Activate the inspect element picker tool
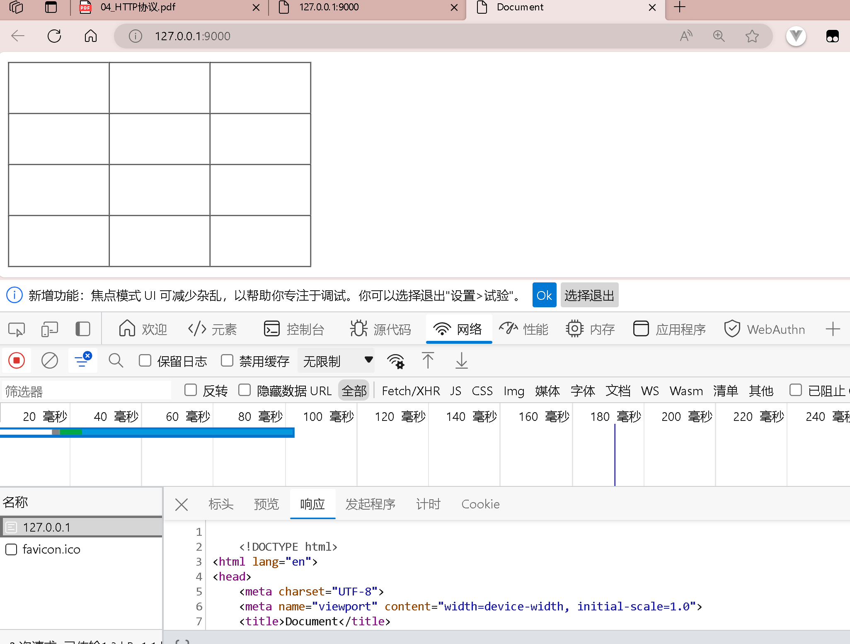Screen dimensions: 850x644 [17, 329]
